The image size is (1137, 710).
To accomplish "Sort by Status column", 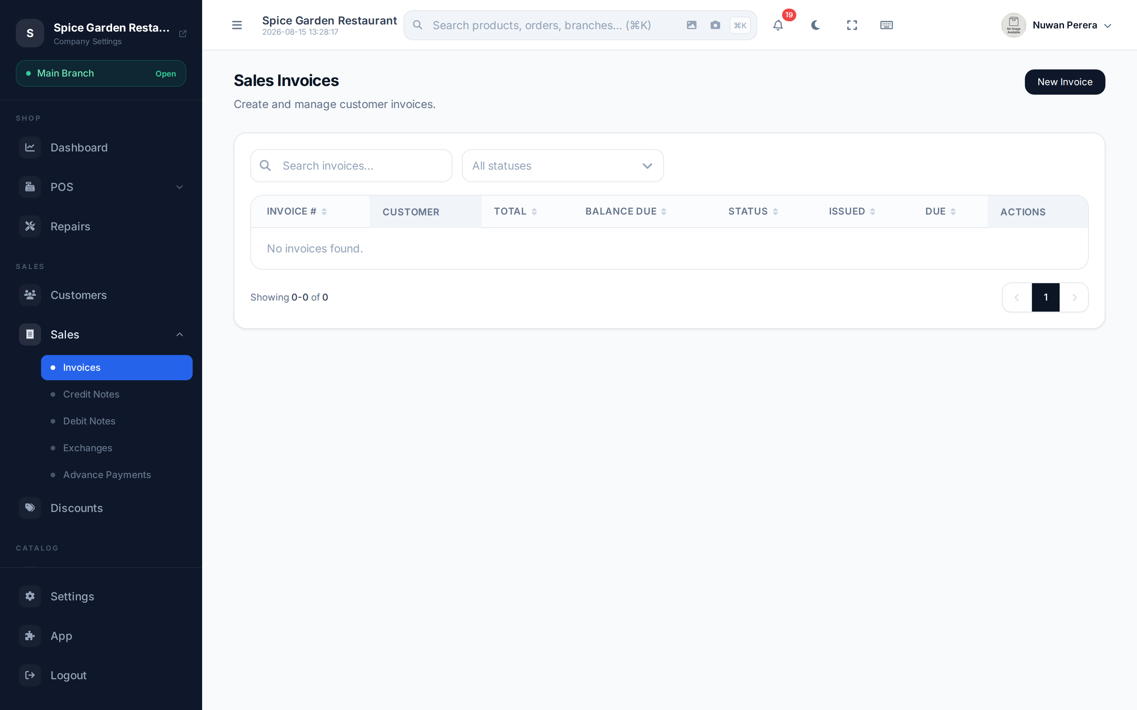I will (753, 211).
